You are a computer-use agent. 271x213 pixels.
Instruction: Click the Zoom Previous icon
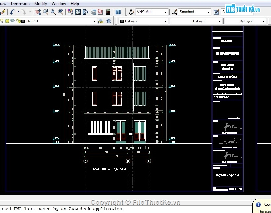pyautogui.click(x=61, y=12)
